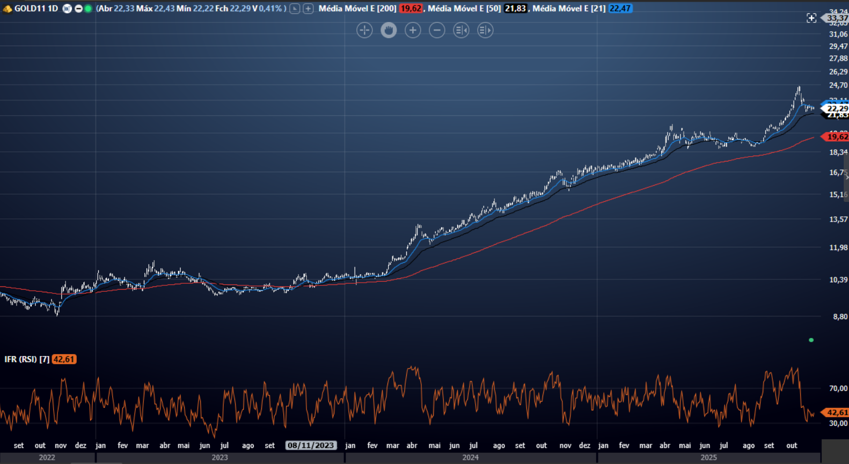Zoom in with the plus circle button
Screen dimensions: 849x464
pos(413,31)
